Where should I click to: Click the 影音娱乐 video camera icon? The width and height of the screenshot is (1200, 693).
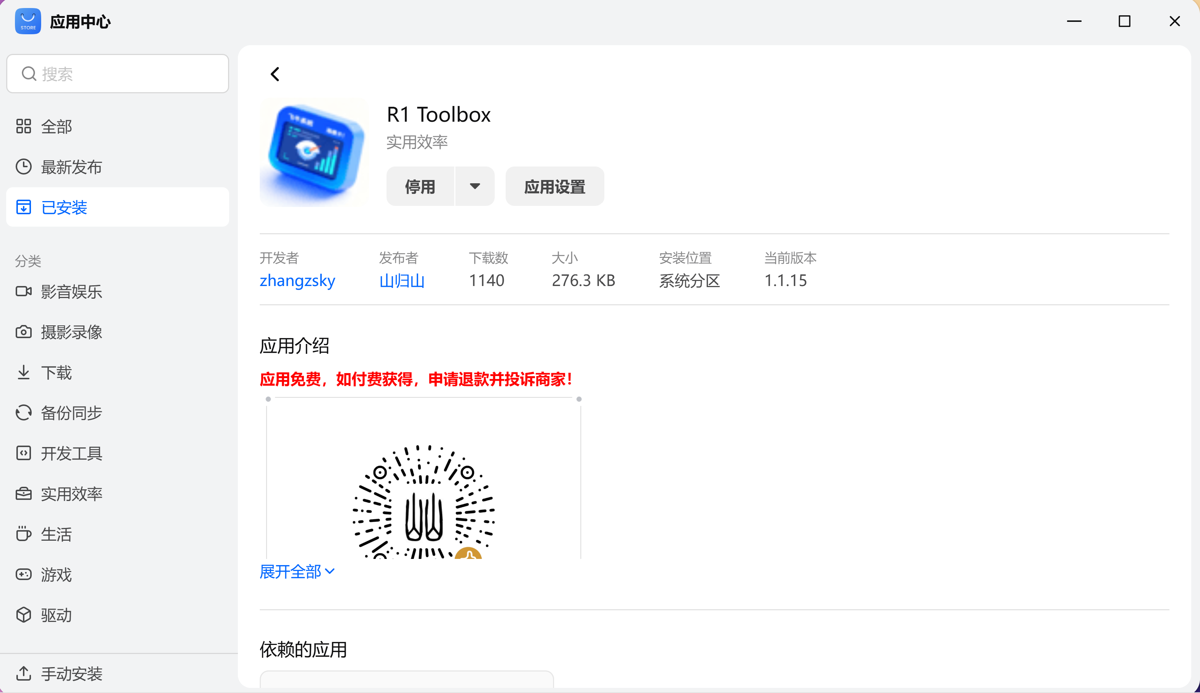point(23,291)
